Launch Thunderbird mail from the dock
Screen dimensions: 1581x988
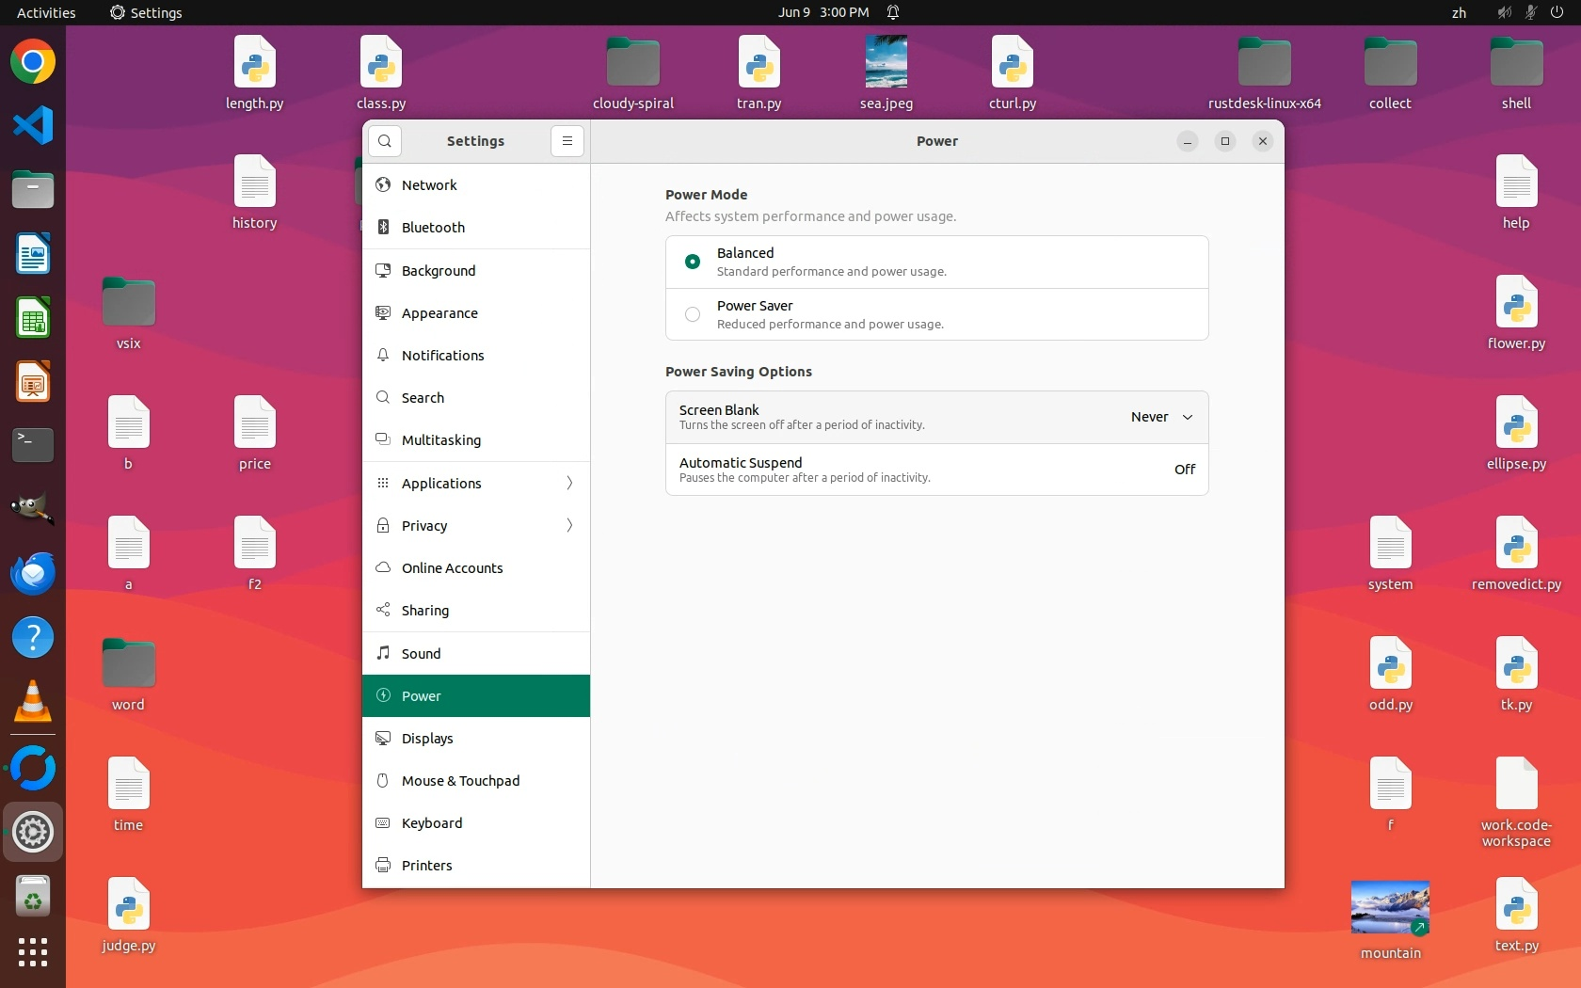point(33,573)
